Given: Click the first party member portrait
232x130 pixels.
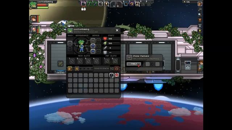Looking at the screenshot, I should 34,19.
